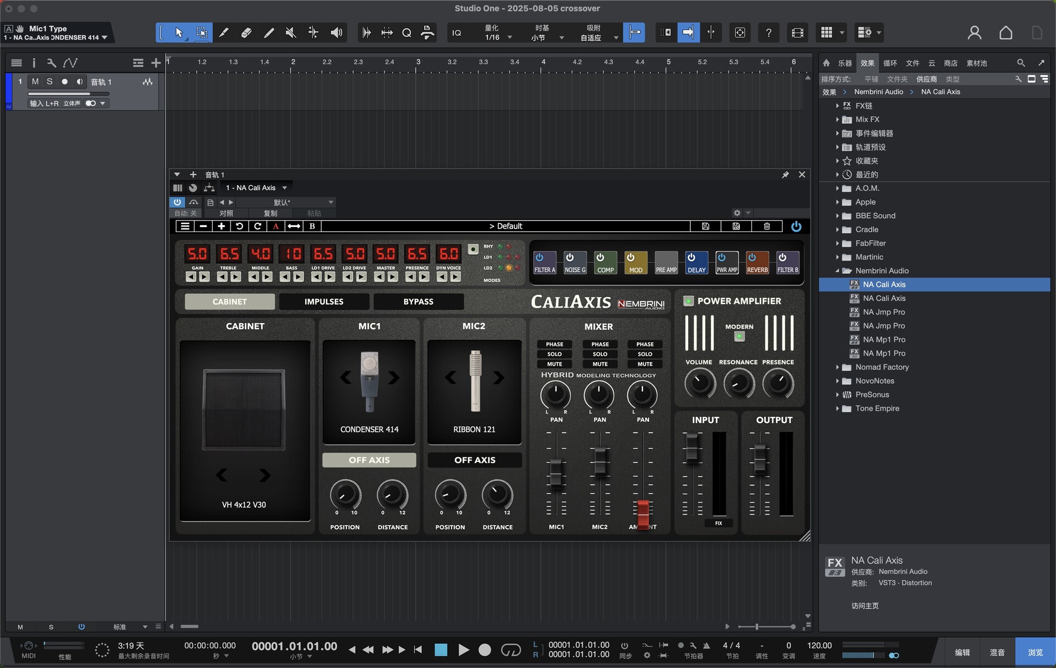
Task: Open the 混音 mix view
Action: pyautogui.click(x=997, y=653)
